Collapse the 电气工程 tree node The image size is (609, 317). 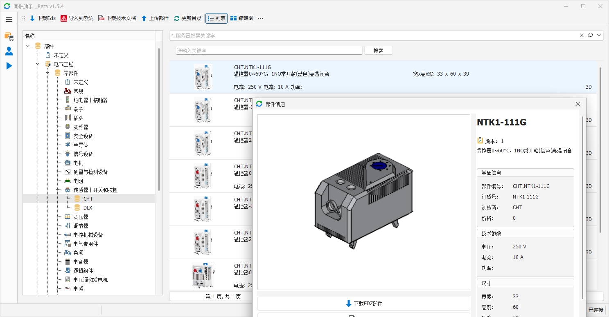(x=38, y=64)
